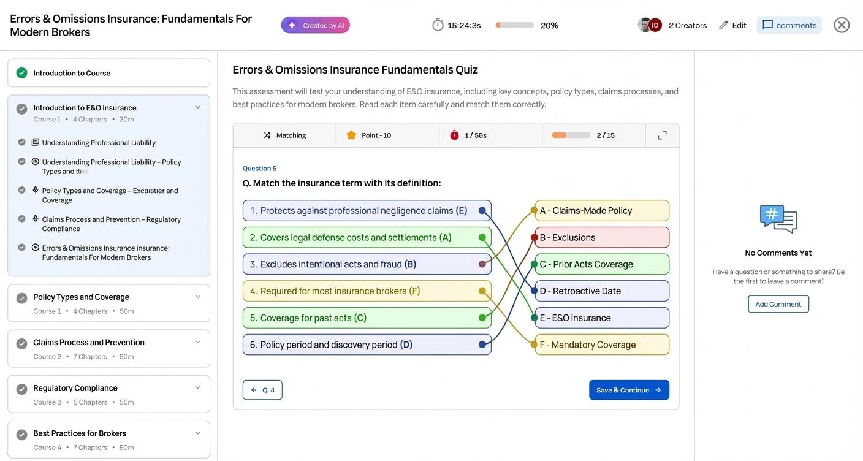Click the shuffle icon beside Matching
Viewport: 863px width, 461px height.
point(265,134)
